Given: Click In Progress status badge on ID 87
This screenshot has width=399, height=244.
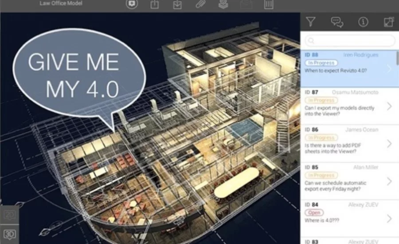Looking at the screenshot, I should (x=321, y=100).
